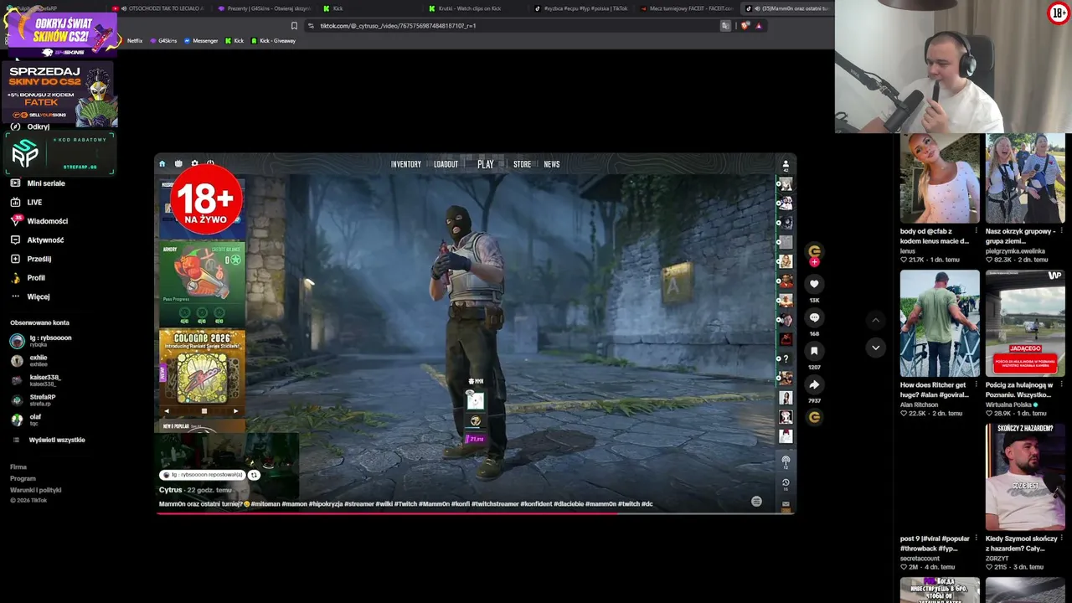This screenshot has height=603, width=1072.
Task: Open the 'How does Ritcher get huge?' video thumbnail
Action: click(940, 323)
